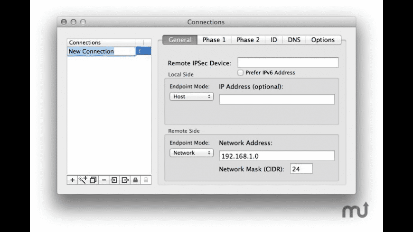Image resolution: width=413 pixels, height=232 pixels.
Task: Switch to the Phase 1 tab
Action: [x=214, y=40]
